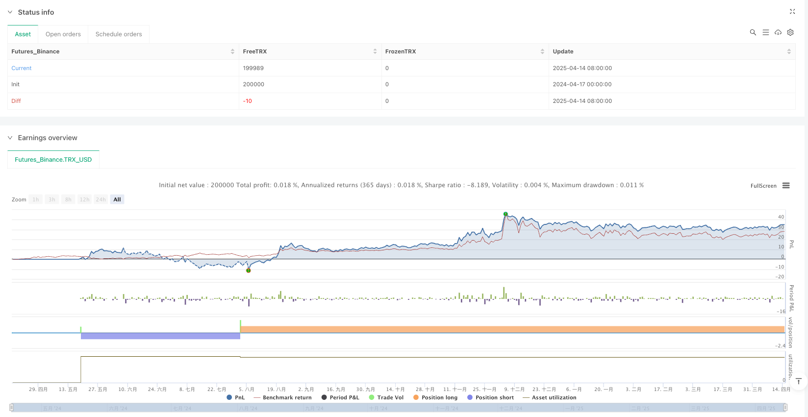Image resolution: width=808 pixels, height=417 pixels.
Task: Click the FullScreen button
Action: point(763,186)
